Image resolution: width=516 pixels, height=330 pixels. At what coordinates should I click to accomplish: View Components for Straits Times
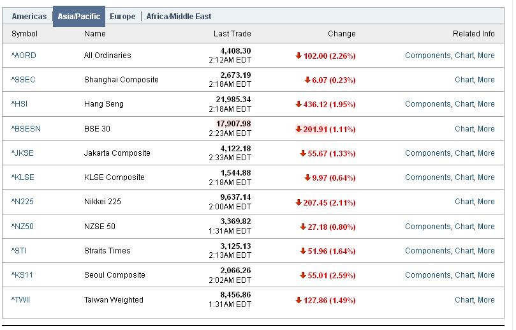(427, 251)
